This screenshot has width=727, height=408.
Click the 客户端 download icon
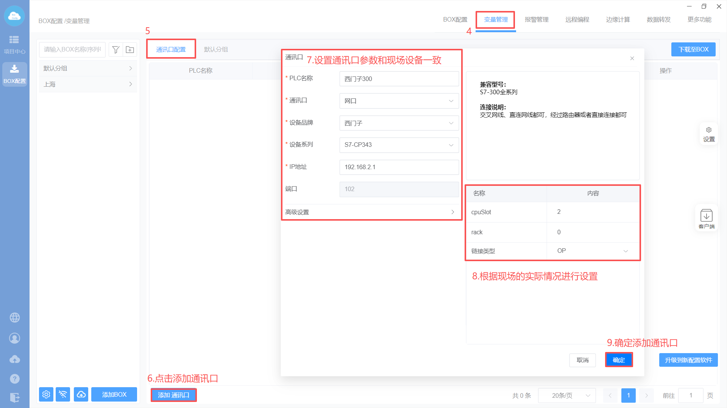pyautogui.click(x=706, y=218)
